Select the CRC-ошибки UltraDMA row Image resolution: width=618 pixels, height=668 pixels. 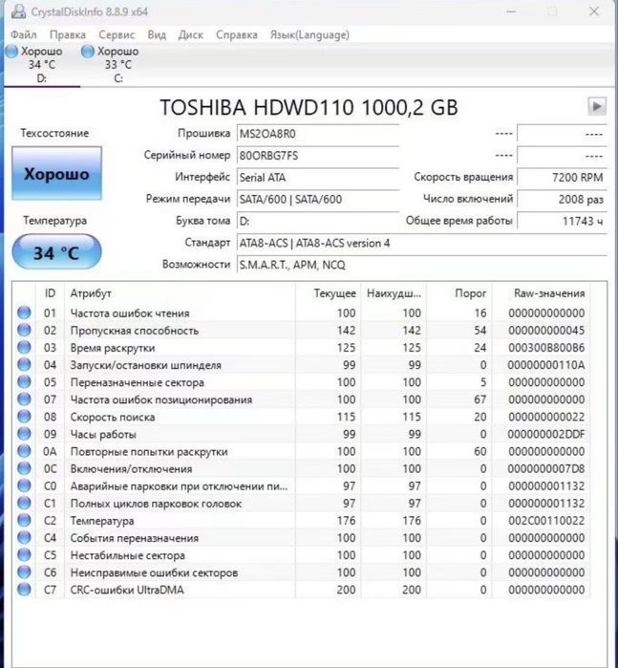301,590
